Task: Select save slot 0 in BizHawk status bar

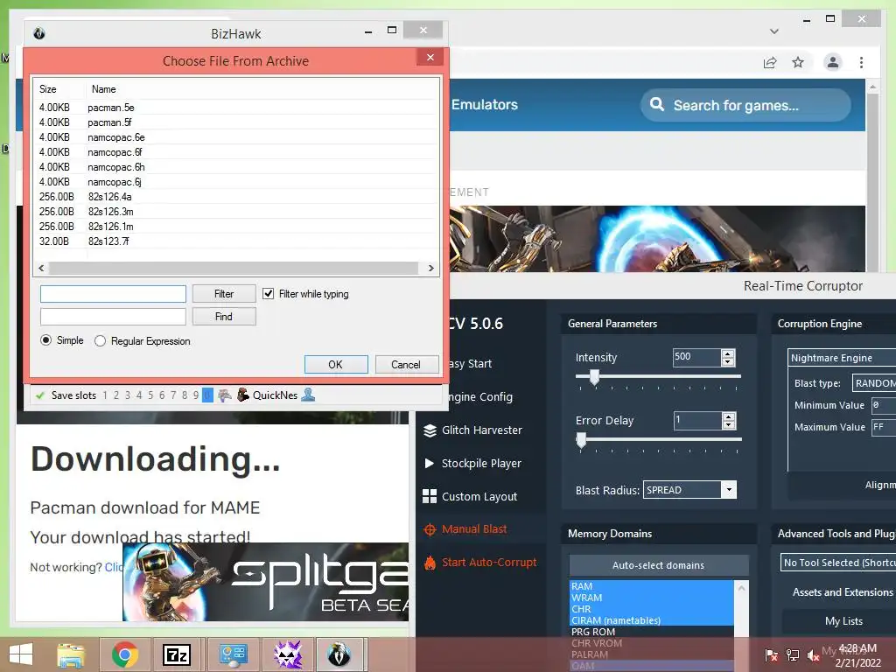Action: (207, 395)
